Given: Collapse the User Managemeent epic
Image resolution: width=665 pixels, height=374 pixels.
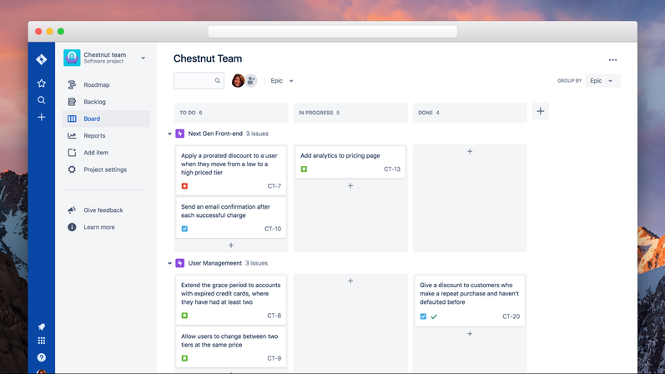Looking at the screenshot, I should 169,263.
